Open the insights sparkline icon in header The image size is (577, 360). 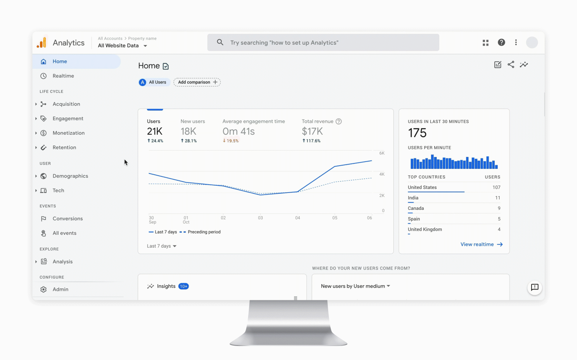[x=524, y=64]
